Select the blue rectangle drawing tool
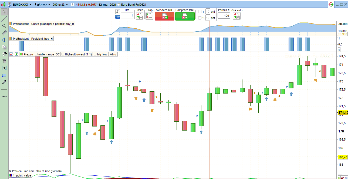This screenshot has height=180, width=348. pos(4,75)
